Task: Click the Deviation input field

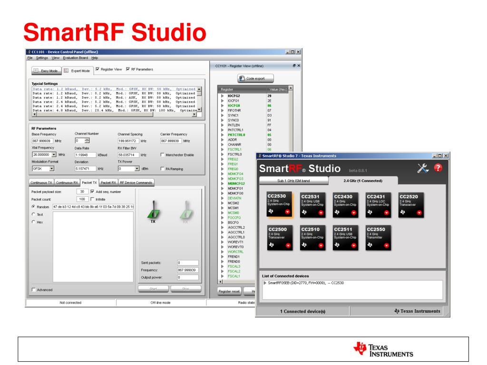Action: point(85,169)
